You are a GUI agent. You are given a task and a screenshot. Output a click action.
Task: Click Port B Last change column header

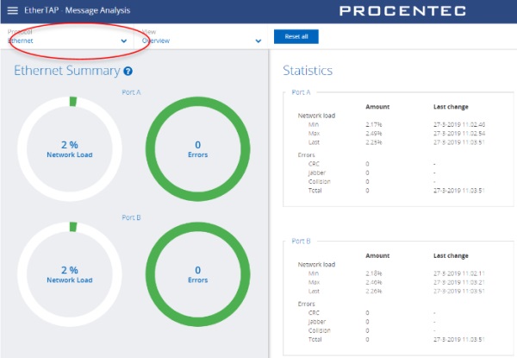point(451,255)
